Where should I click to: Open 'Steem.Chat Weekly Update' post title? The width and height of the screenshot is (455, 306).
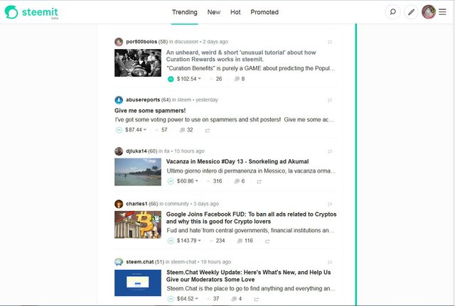click(248, 276)
